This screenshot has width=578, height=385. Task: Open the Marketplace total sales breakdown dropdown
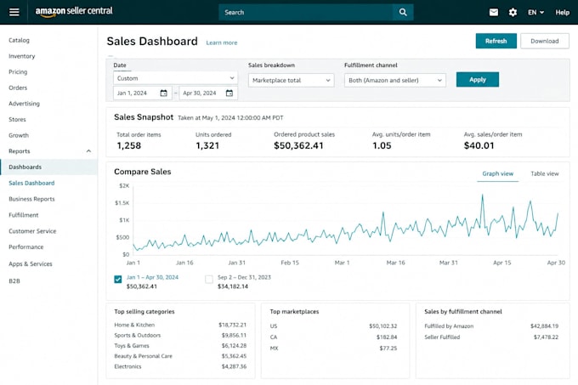click(x=292, y=81)
